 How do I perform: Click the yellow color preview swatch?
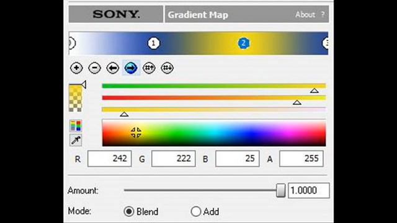[76, 98]
